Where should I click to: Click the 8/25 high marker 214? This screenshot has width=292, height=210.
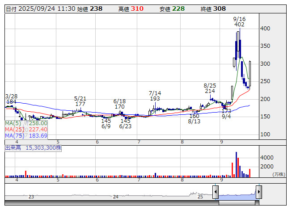pos(210,91)
